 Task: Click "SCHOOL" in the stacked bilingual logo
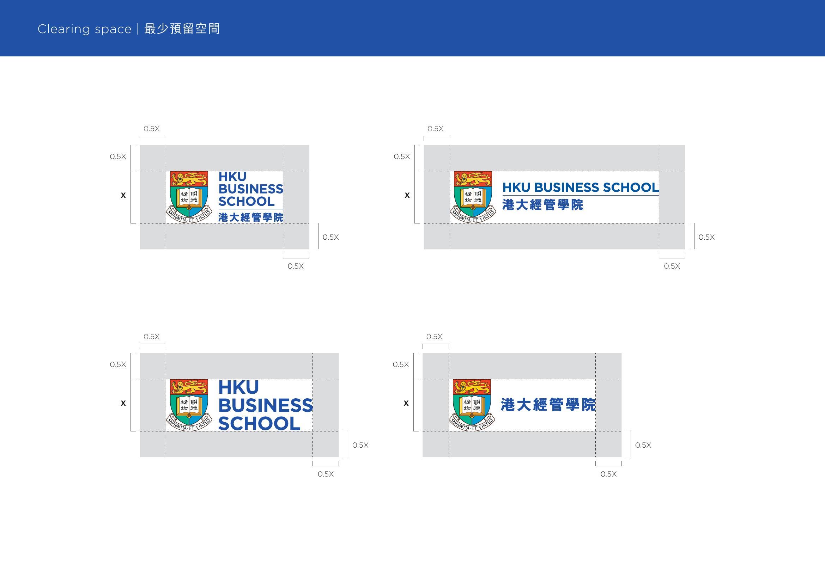click(x=247, y=201)
